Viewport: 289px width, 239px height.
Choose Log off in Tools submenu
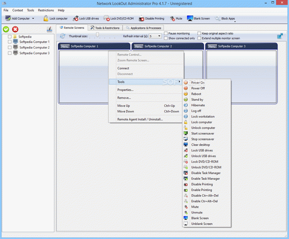click(x=207, y=111)
